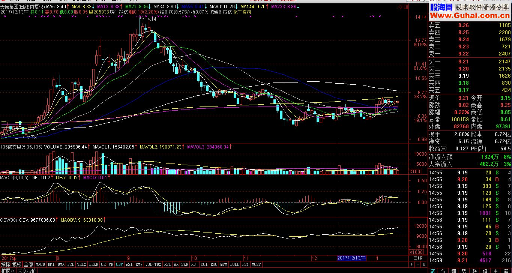Click the 7.13 low price label on chart

pos(32,138)
